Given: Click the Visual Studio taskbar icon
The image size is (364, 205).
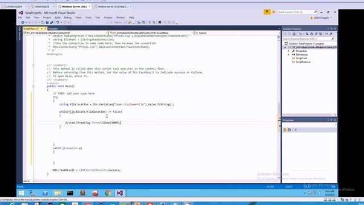Looking at the screenshot, I should (x=120, y=193).
